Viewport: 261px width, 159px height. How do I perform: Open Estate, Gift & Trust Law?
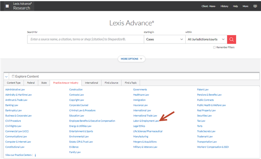[81, 142]
